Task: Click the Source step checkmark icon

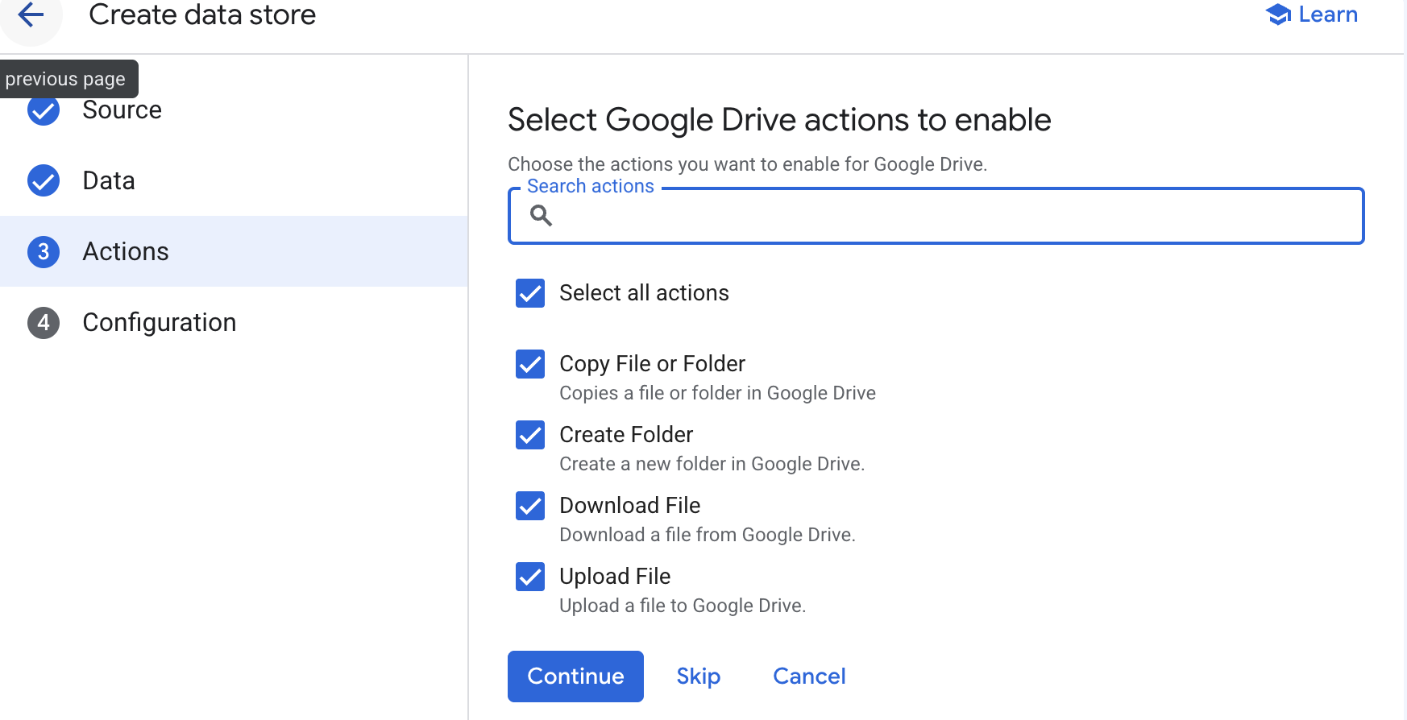Action: [44, 110]
